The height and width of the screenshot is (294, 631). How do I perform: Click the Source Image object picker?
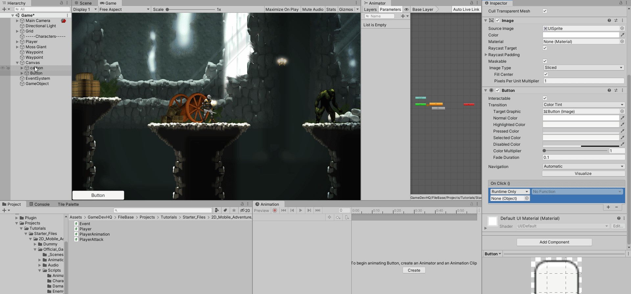pos(622,28)
